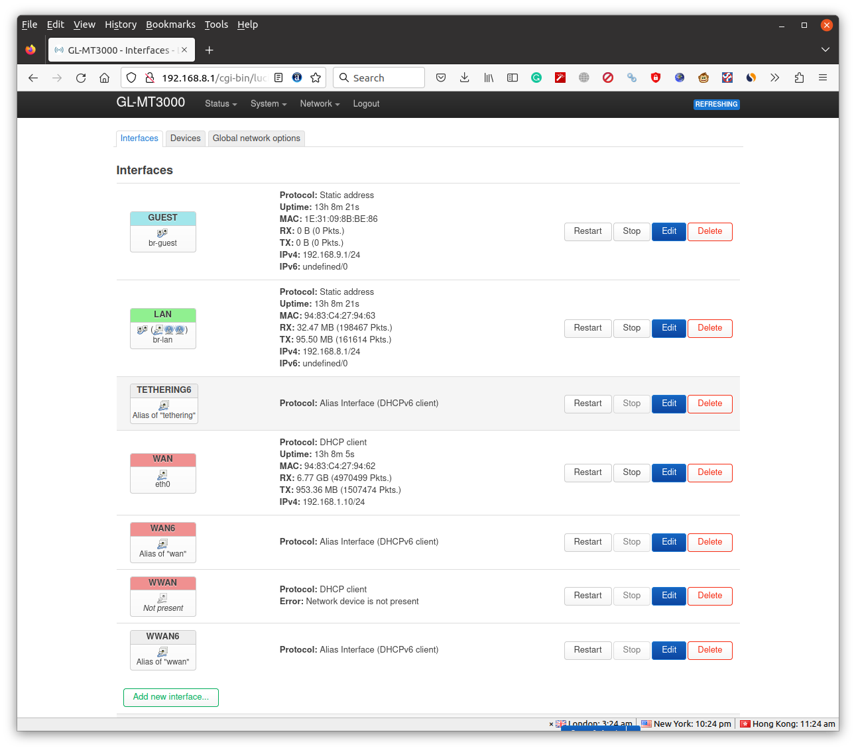856x750 pixels.
Task: Click Add new interface button
Action: coord(171,697)
